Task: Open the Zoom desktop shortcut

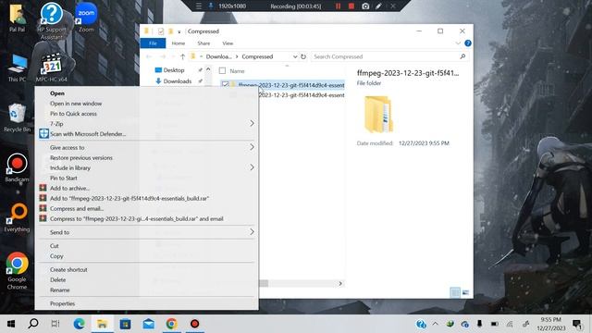Action: pyautogui.click(x=86, y=18)
